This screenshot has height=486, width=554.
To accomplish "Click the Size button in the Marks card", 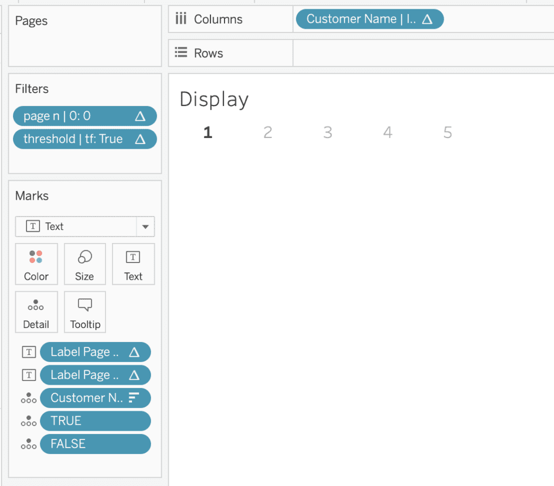I will point(84,264).
